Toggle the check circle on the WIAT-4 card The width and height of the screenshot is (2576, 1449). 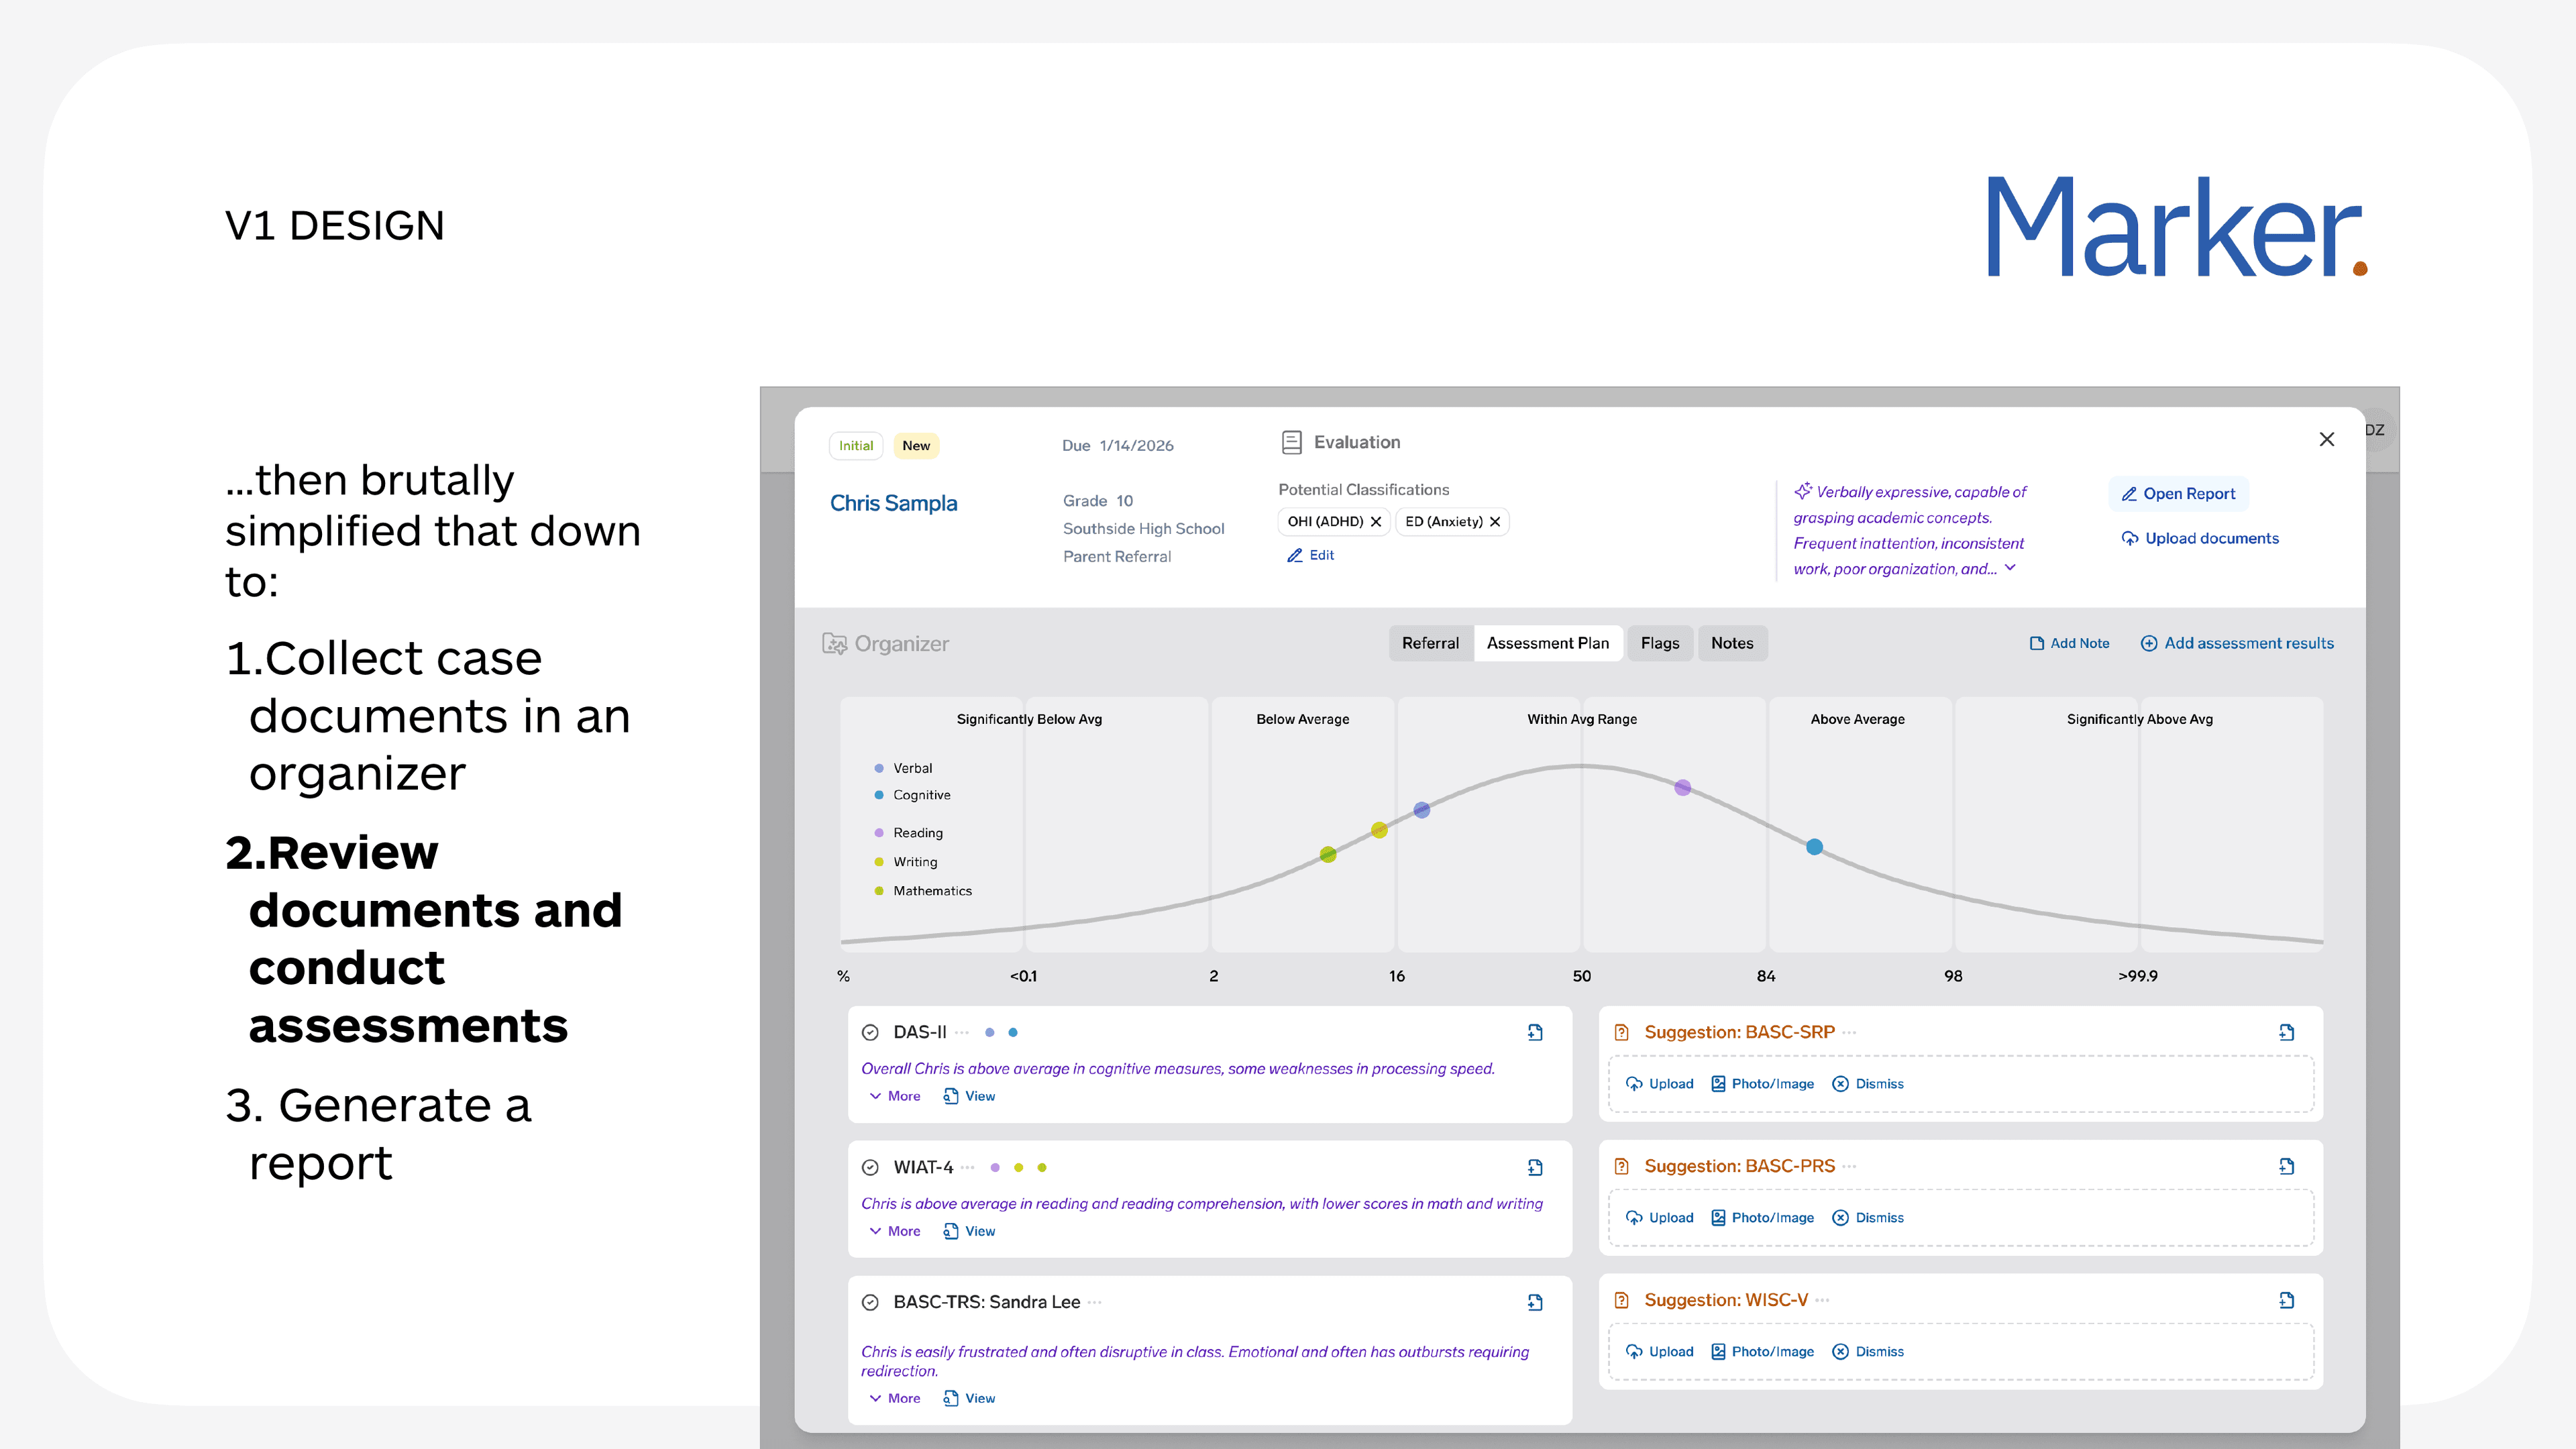(x=871, y=1167)
